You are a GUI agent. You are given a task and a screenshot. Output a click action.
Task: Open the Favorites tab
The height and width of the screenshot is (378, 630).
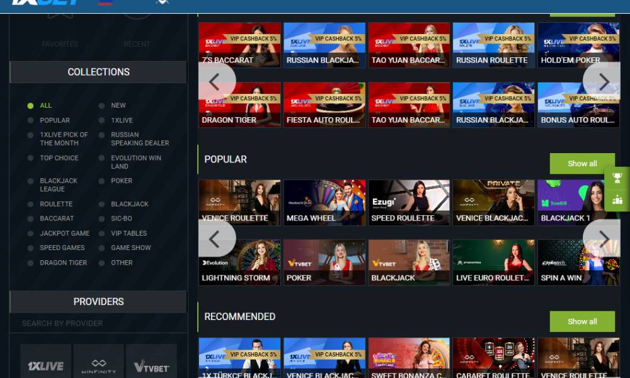point(60,43)
